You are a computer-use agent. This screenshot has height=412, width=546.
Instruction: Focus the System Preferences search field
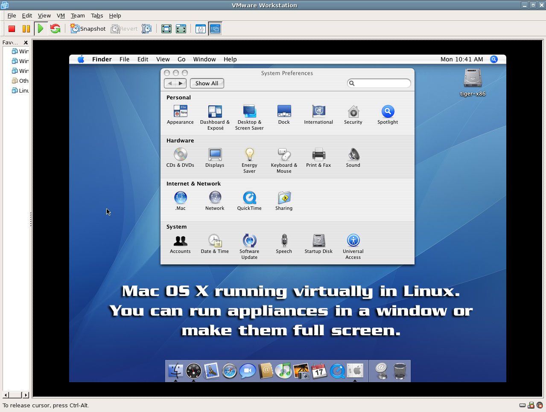coord(379,83)
